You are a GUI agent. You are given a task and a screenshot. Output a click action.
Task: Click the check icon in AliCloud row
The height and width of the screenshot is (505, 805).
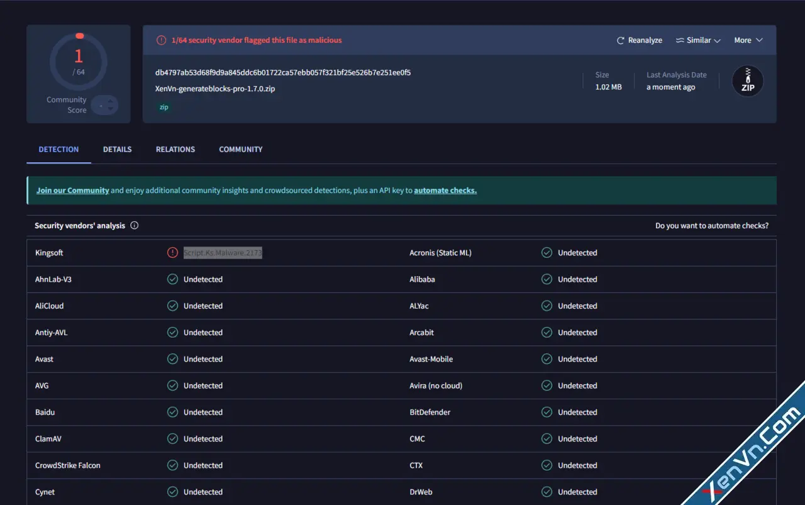pos(172,306)
